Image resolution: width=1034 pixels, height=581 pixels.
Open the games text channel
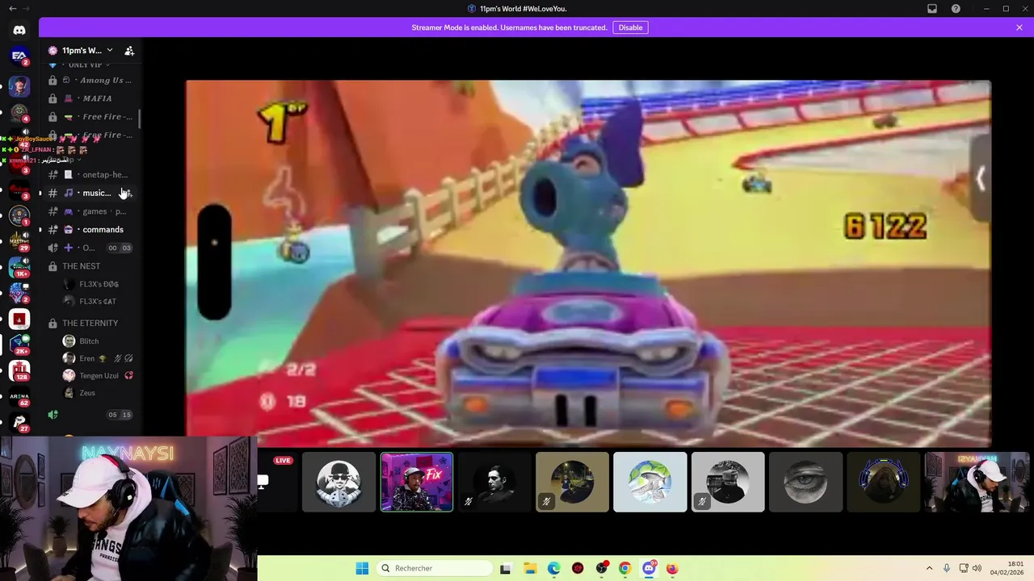pos(90,211)
